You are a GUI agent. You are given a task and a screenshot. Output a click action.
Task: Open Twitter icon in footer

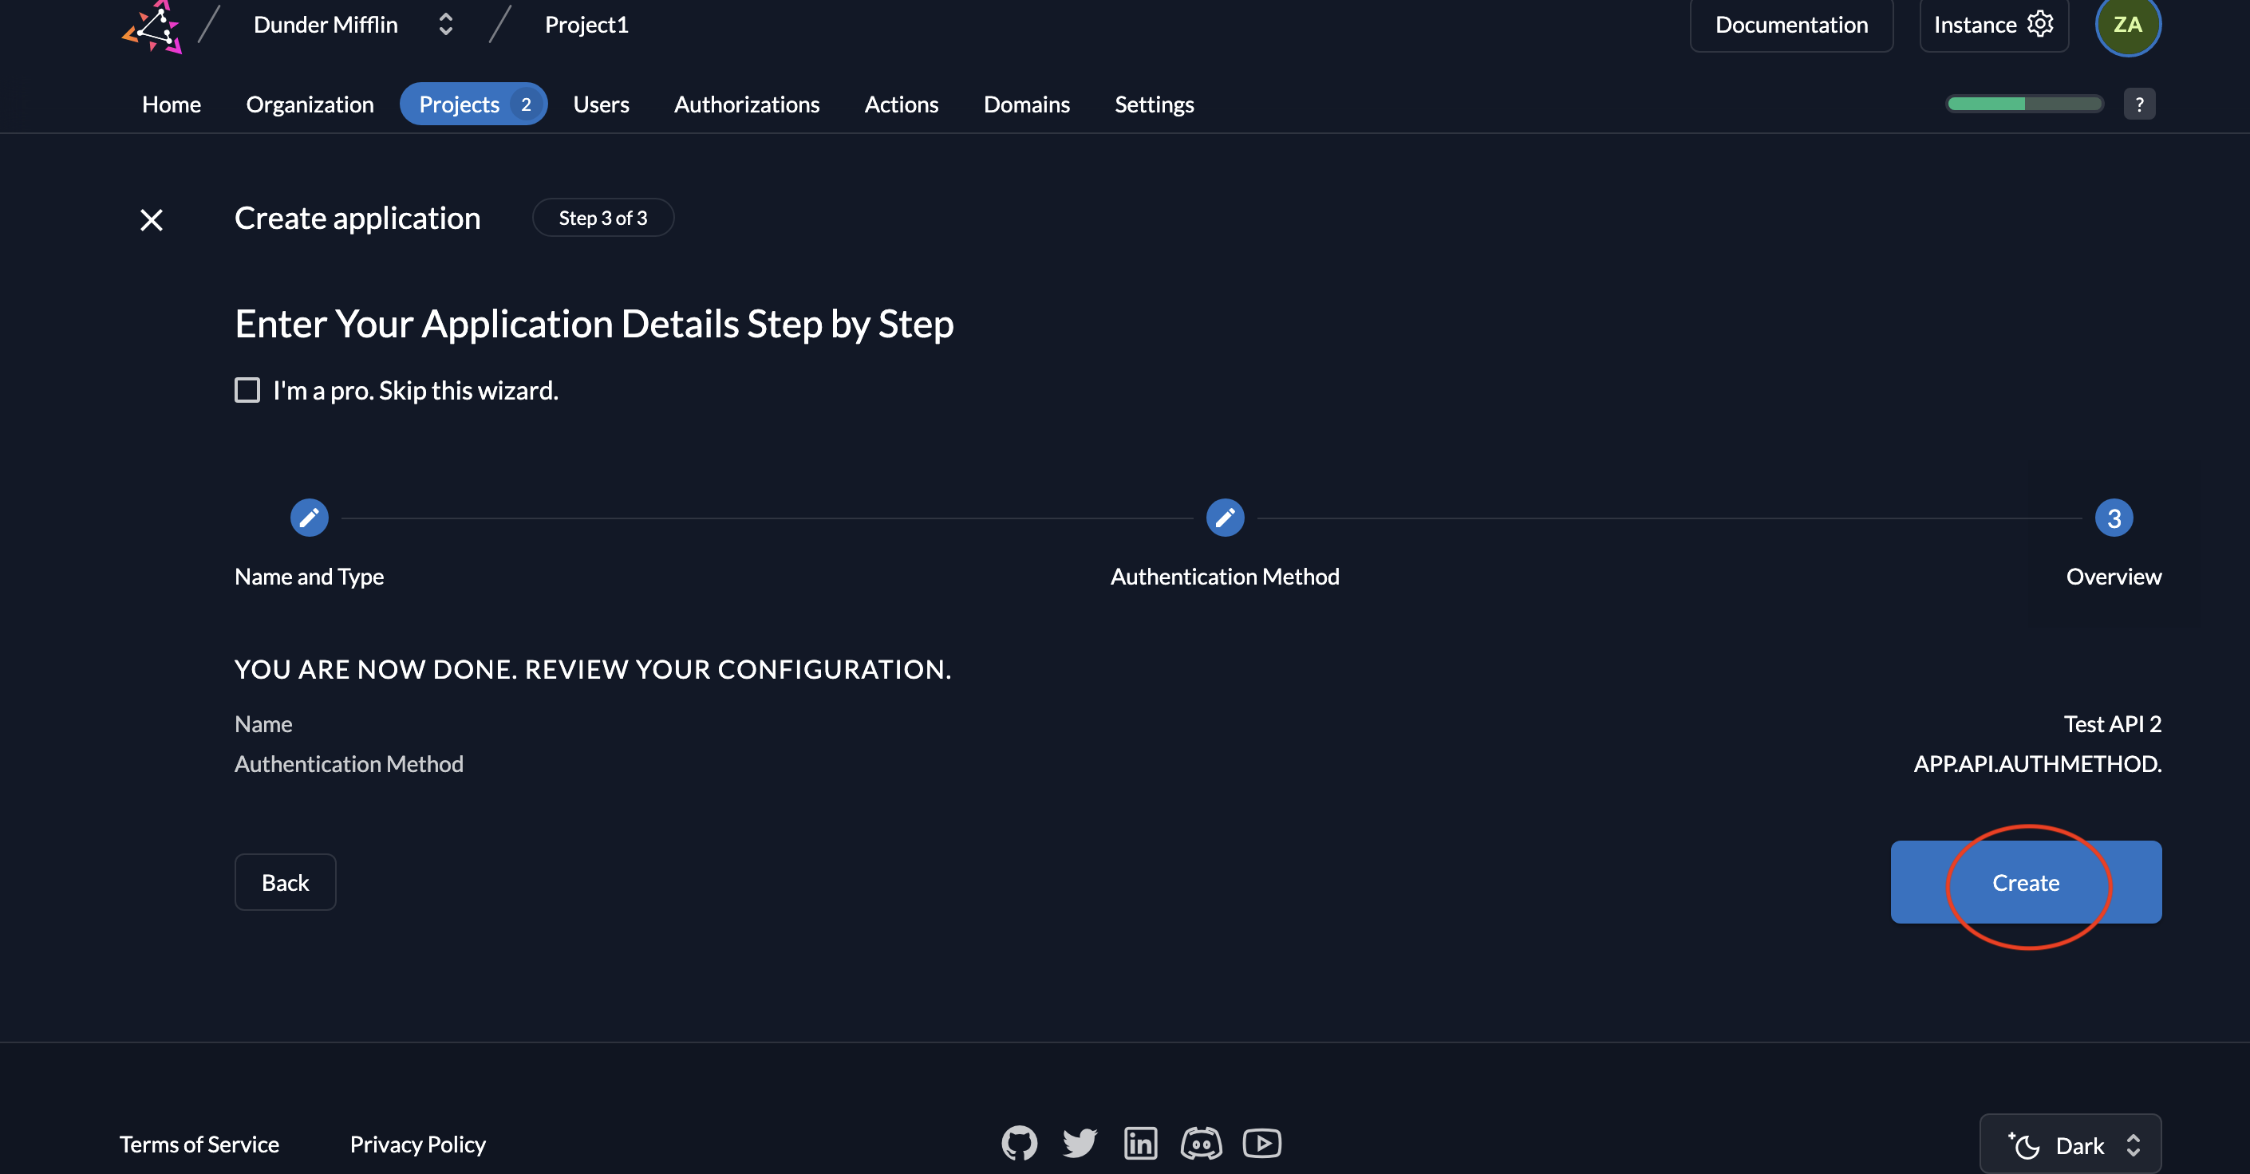(x=1080, y=1143)
